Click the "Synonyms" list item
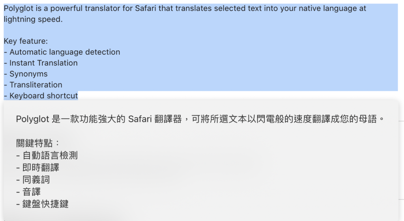 tap(26, 74)
